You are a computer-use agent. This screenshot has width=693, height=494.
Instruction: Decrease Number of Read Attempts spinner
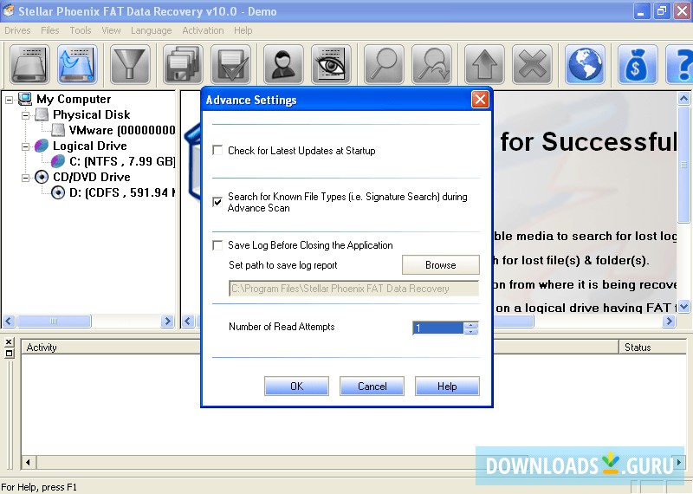(471, 331)
